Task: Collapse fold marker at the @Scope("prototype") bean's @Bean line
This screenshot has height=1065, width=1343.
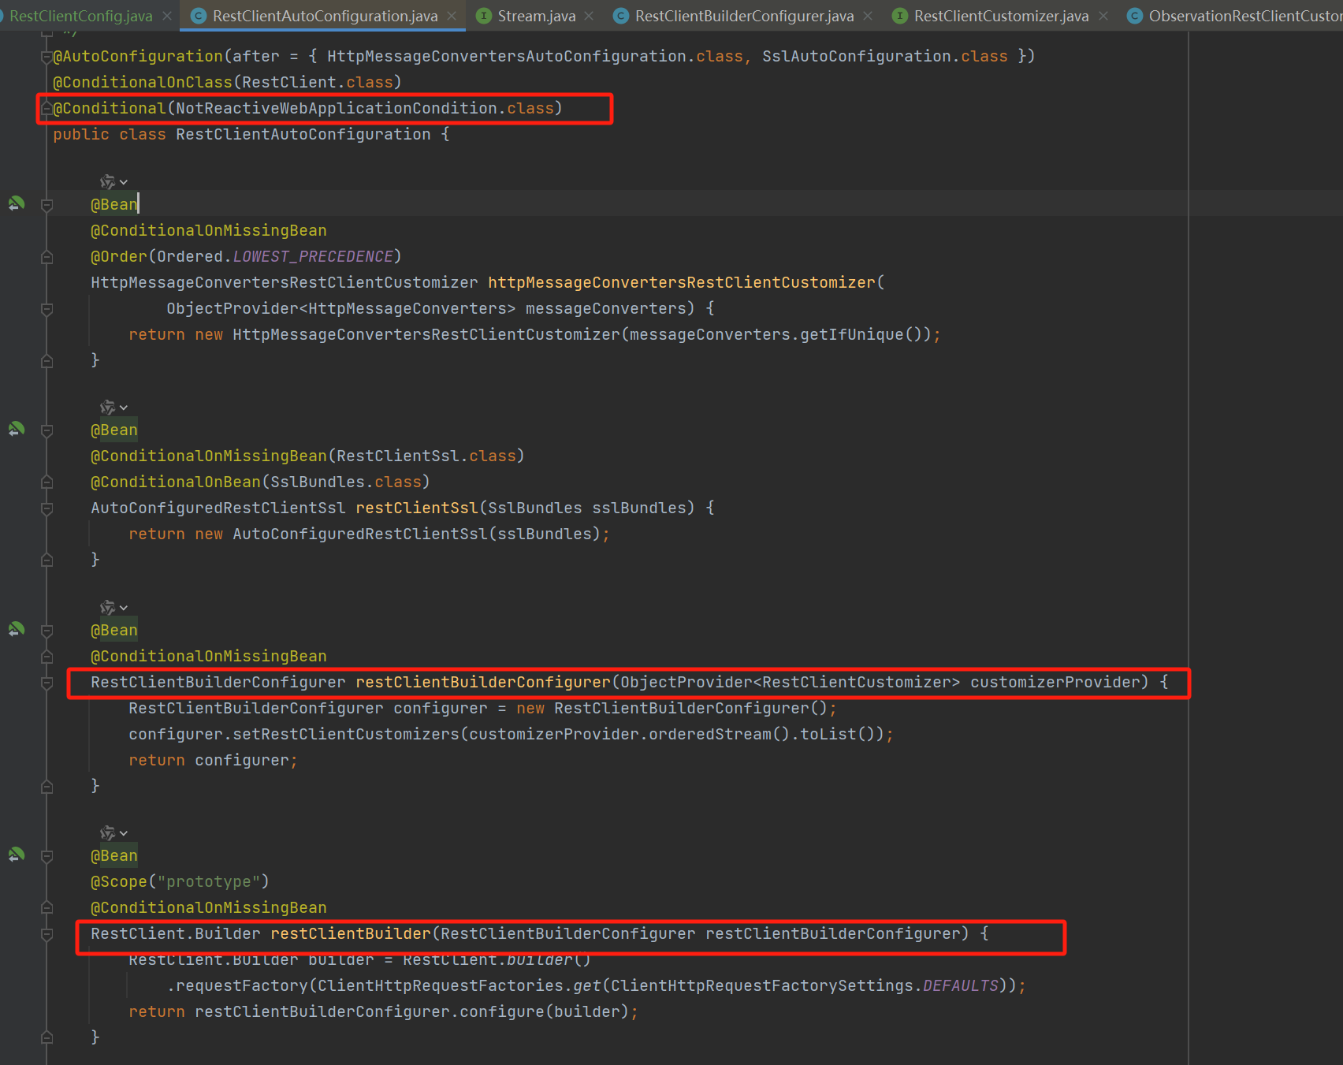Action: click(47, 856)
